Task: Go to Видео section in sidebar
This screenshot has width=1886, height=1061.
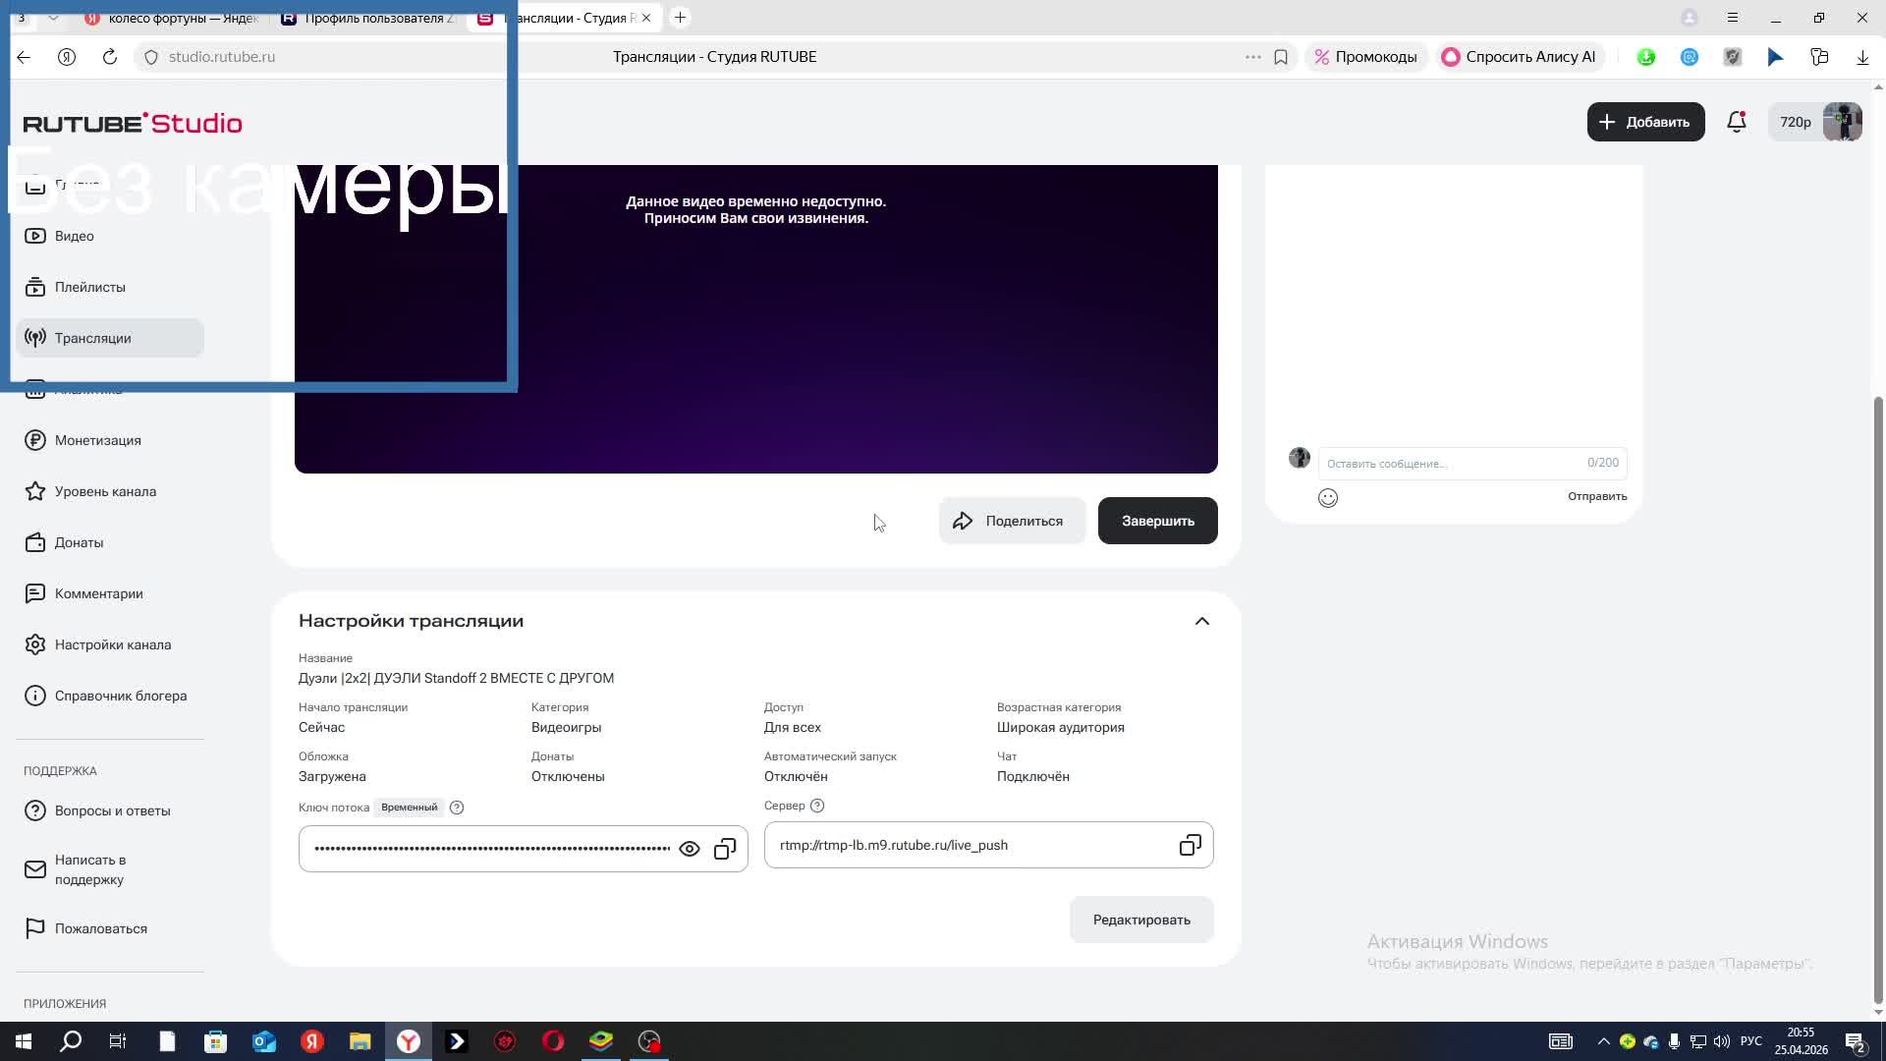Action: [75, 236]
